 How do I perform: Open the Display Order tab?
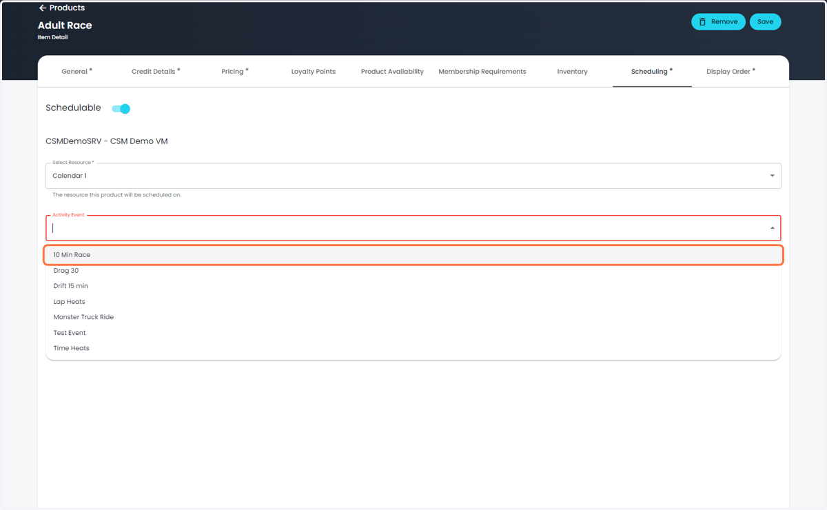[731, 71]
